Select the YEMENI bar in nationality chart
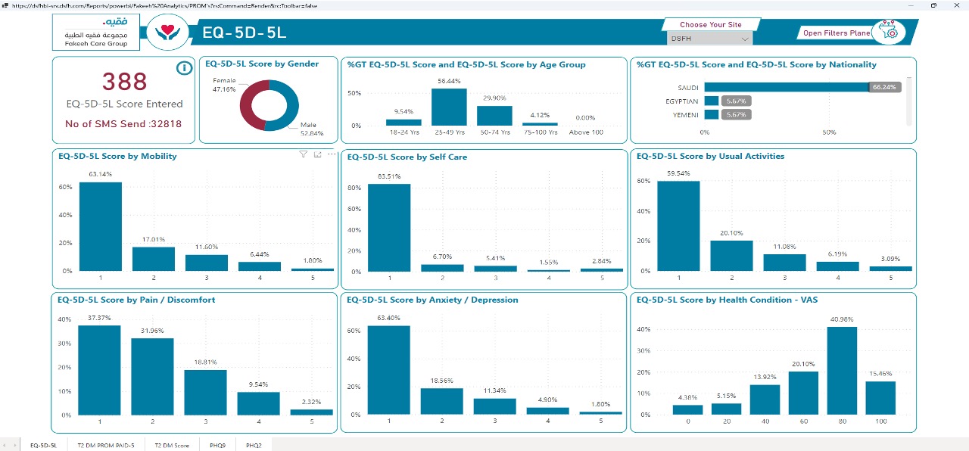969x451 pixels. click(x=712, y=115)
